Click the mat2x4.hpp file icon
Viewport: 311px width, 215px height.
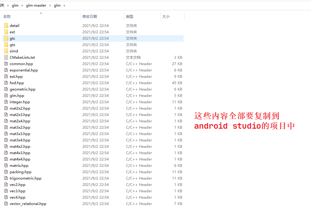(6, 121)
